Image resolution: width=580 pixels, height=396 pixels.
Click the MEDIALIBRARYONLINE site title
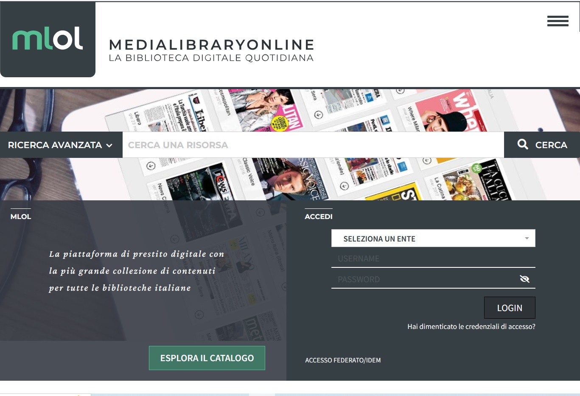(x=211, y=45)
